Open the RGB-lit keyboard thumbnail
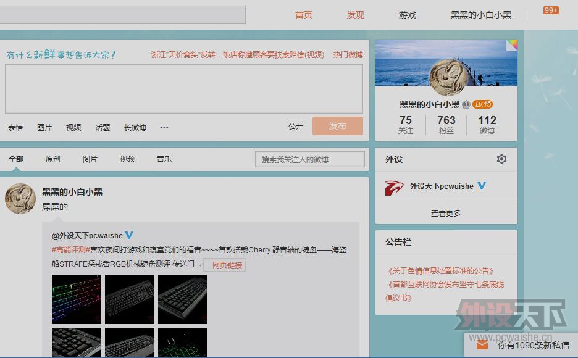The width and height of the screenshot is (578, 358). pyautogui.click(x=77, y=299)
